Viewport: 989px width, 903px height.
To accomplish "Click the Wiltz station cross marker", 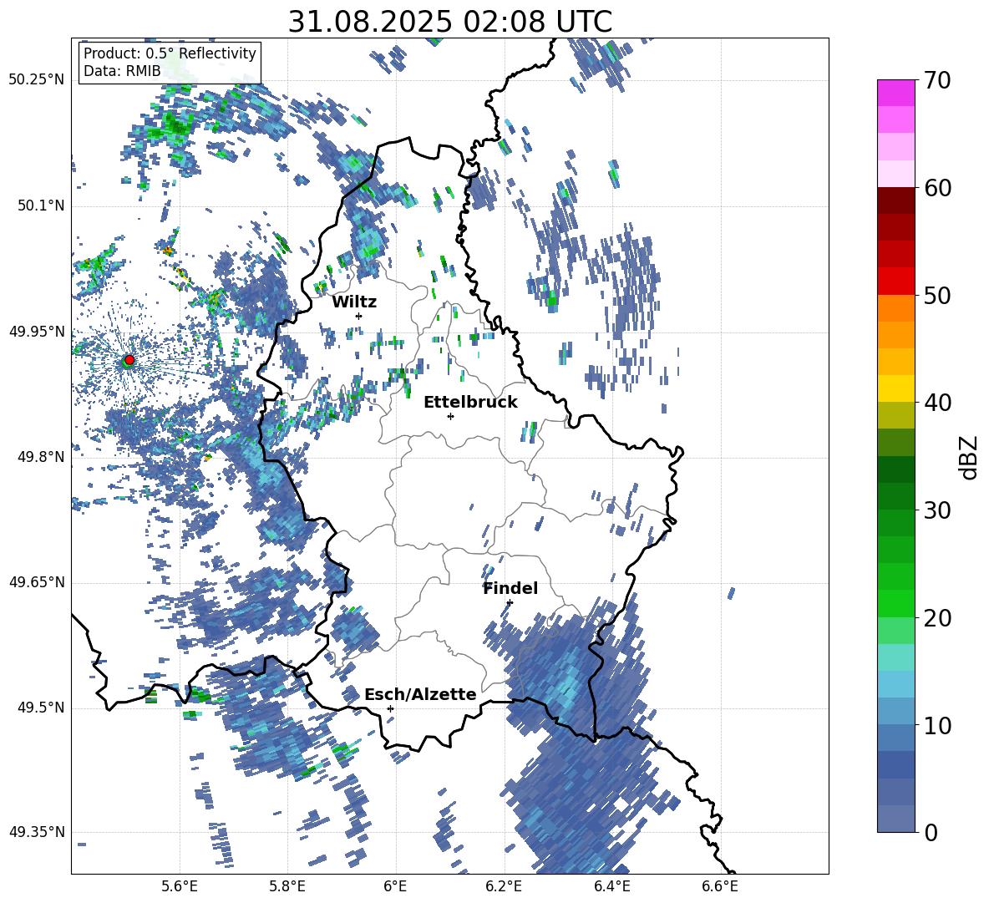I will (x=359, y=316).
